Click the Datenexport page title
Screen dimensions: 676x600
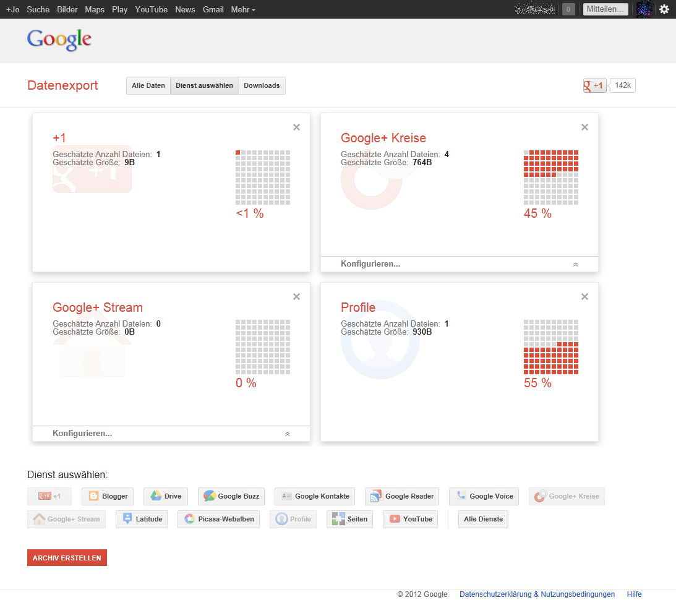point(62,85)
